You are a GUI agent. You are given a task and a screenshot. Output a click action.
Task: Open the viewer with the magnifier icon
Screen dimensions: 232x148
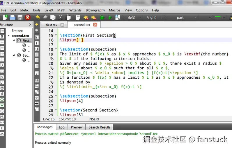118,17
